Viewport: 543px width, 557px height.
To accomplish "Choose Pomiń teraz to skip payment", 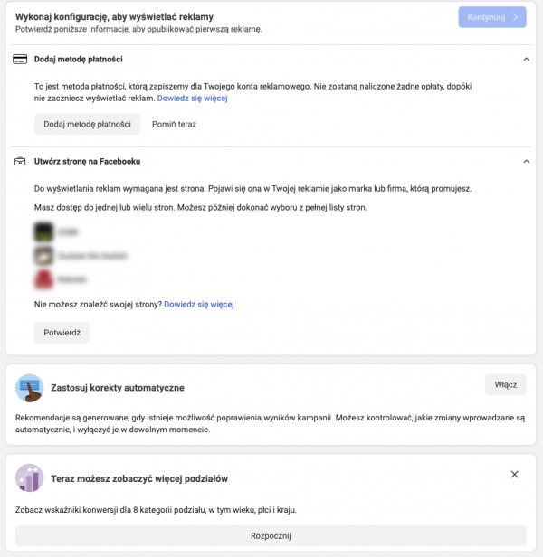I will 174,124.
